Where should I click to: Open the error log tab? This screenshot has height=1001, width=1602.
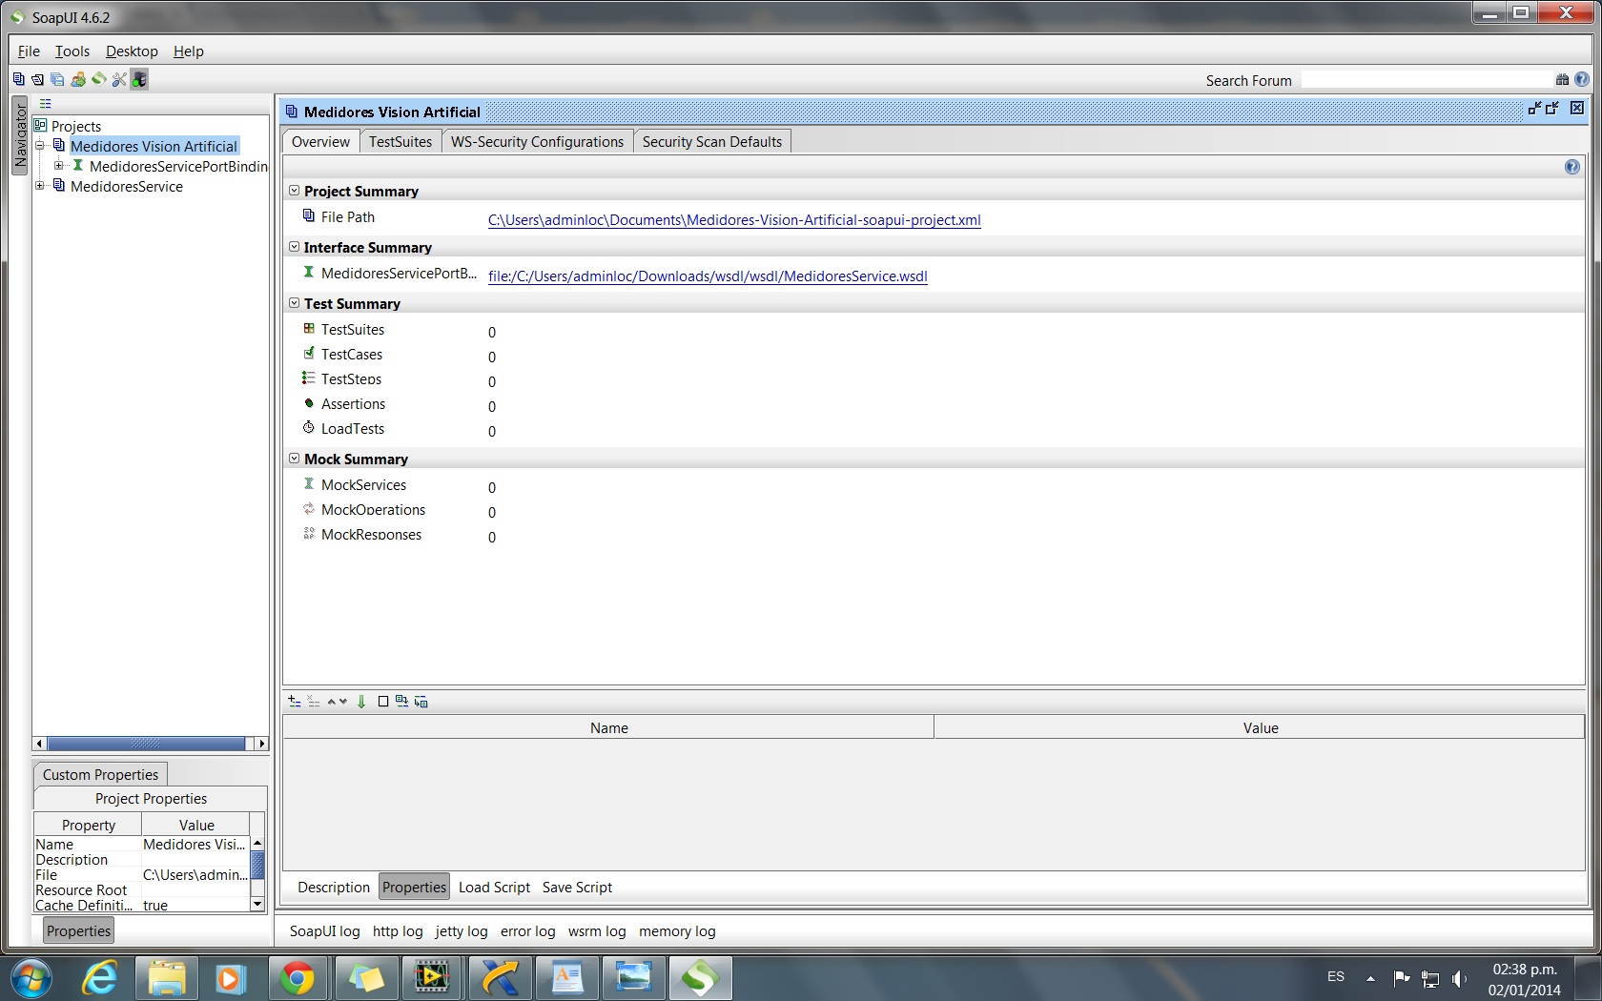click(x=528, y=931)
